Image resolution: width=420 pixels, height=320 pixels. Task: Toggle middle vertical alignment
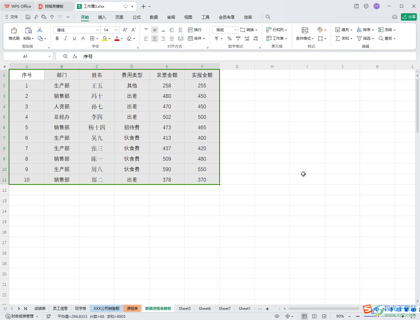click(155, 30)
